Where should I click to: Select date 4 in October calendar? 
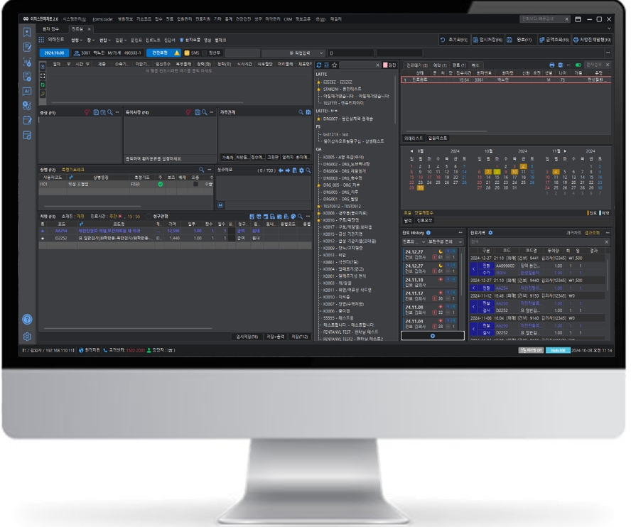tap(522, 166)
